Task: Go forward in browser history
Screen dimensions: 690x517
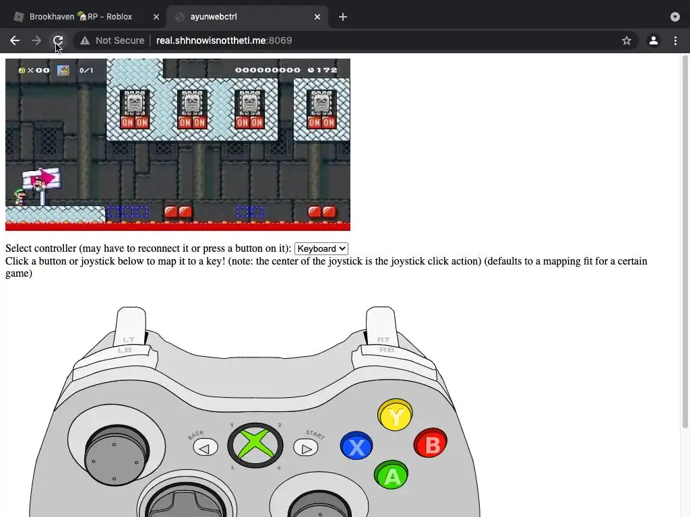Action: pyautogui.click(x=36, y=40)
